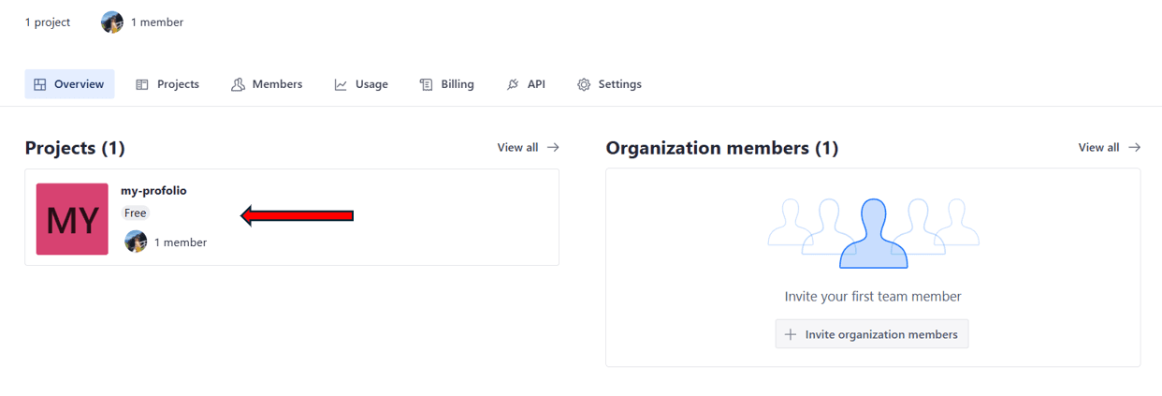Click the pink MY project thumbnail
The width and height of the screenshot is (1162, 396).
(x=72, y=219)
